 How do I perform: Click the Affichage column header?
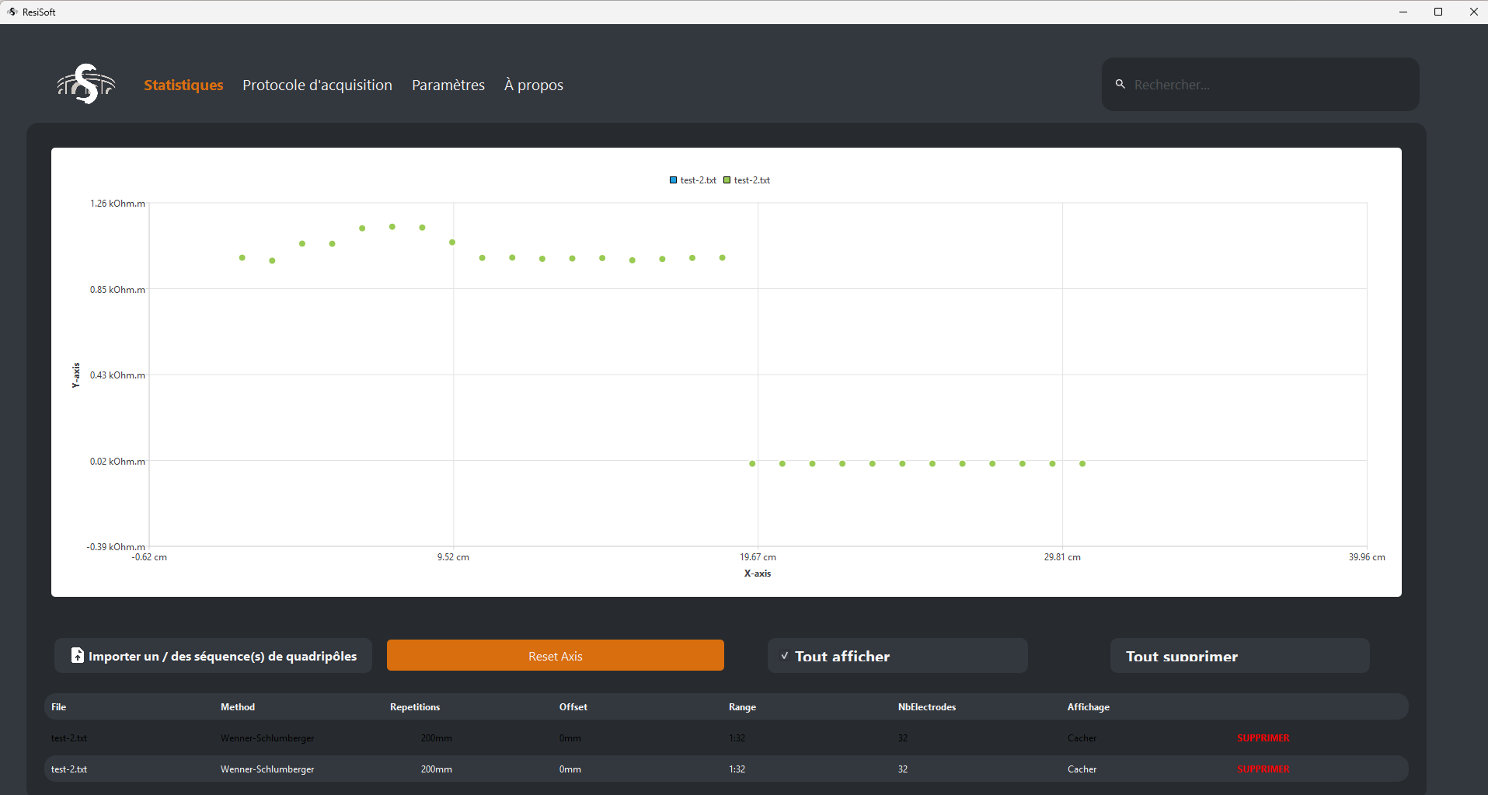click(x=1089, y=707)
